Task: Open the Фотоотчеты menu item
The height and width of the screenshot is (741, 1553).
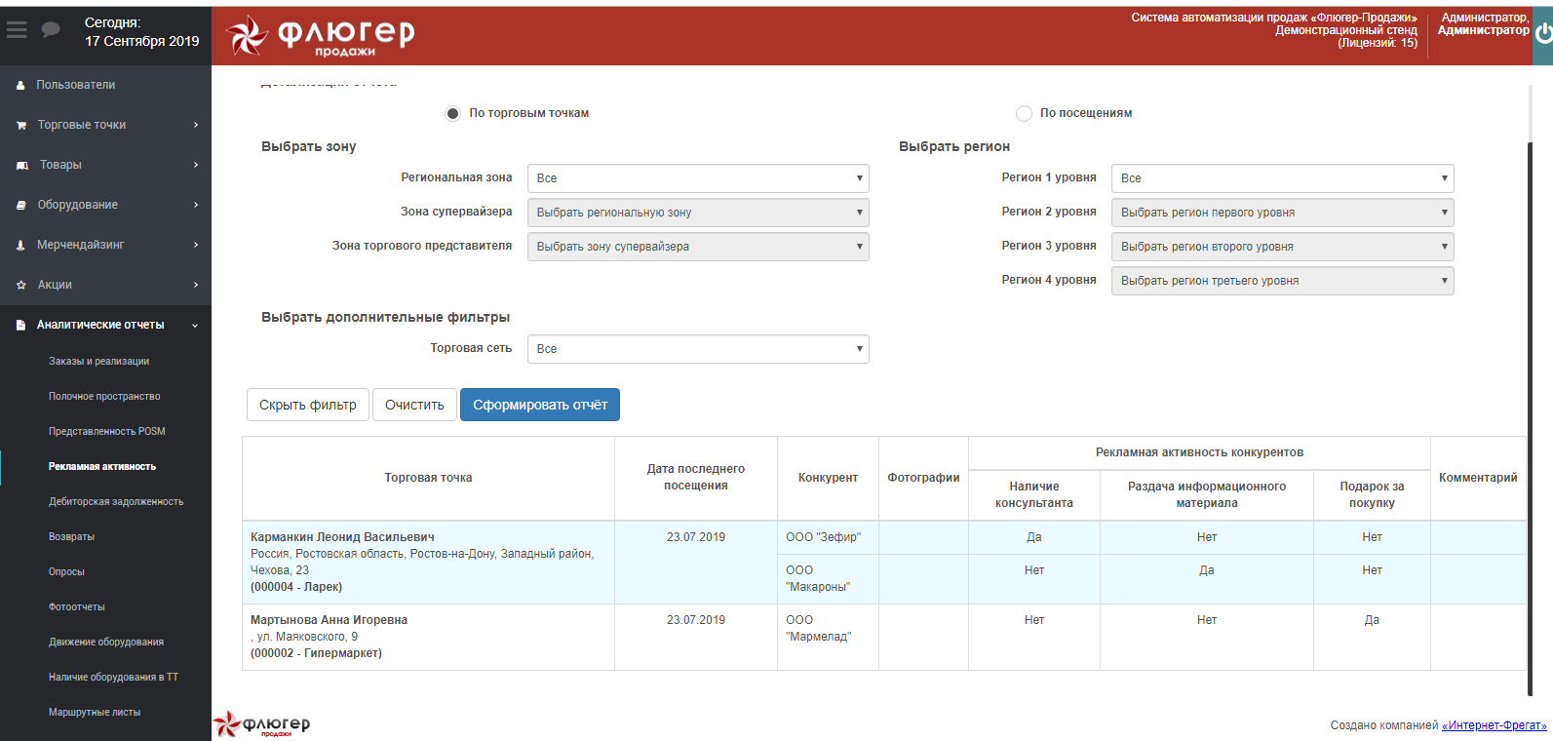Action: [x=76, y=607]
